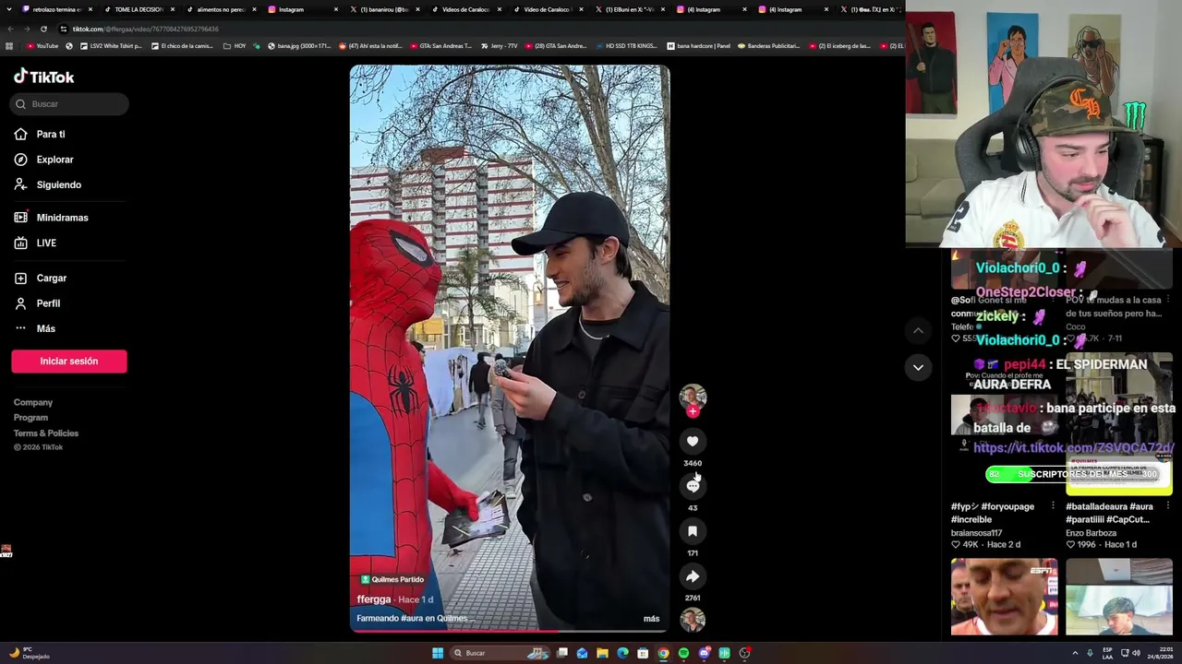This screenshot has height=664, width=1182.
Task: Open the sound disc below the share count
Action: pyautogui.click(x=693, y=620)
